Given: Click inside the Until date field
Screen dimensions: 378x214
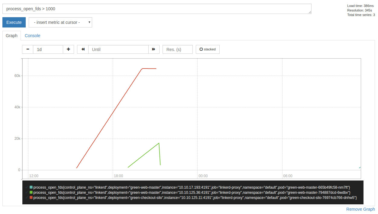Looking at the screenshot, I should (118, 49).
